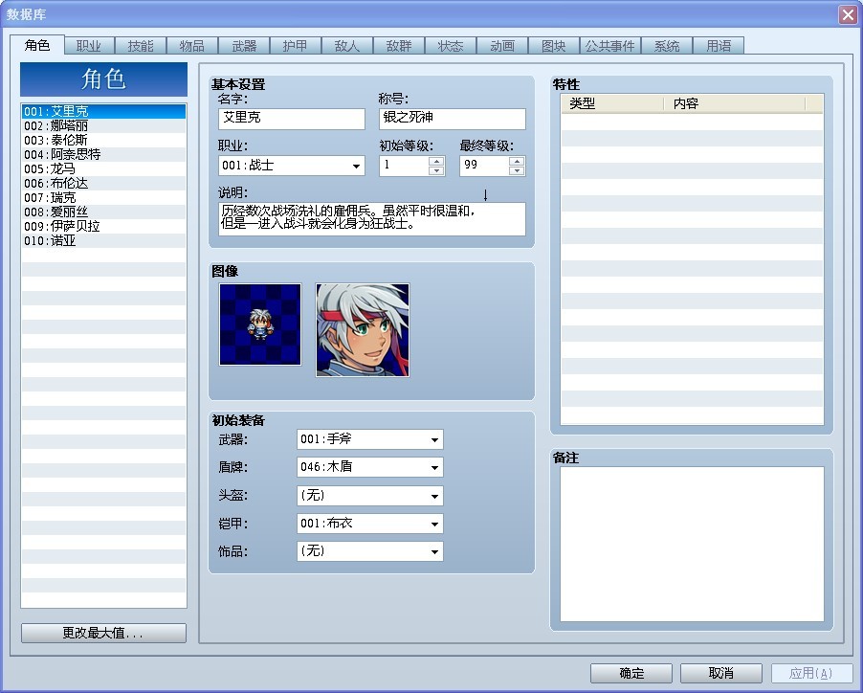Go to the 敌人 tab

[347, 46]
